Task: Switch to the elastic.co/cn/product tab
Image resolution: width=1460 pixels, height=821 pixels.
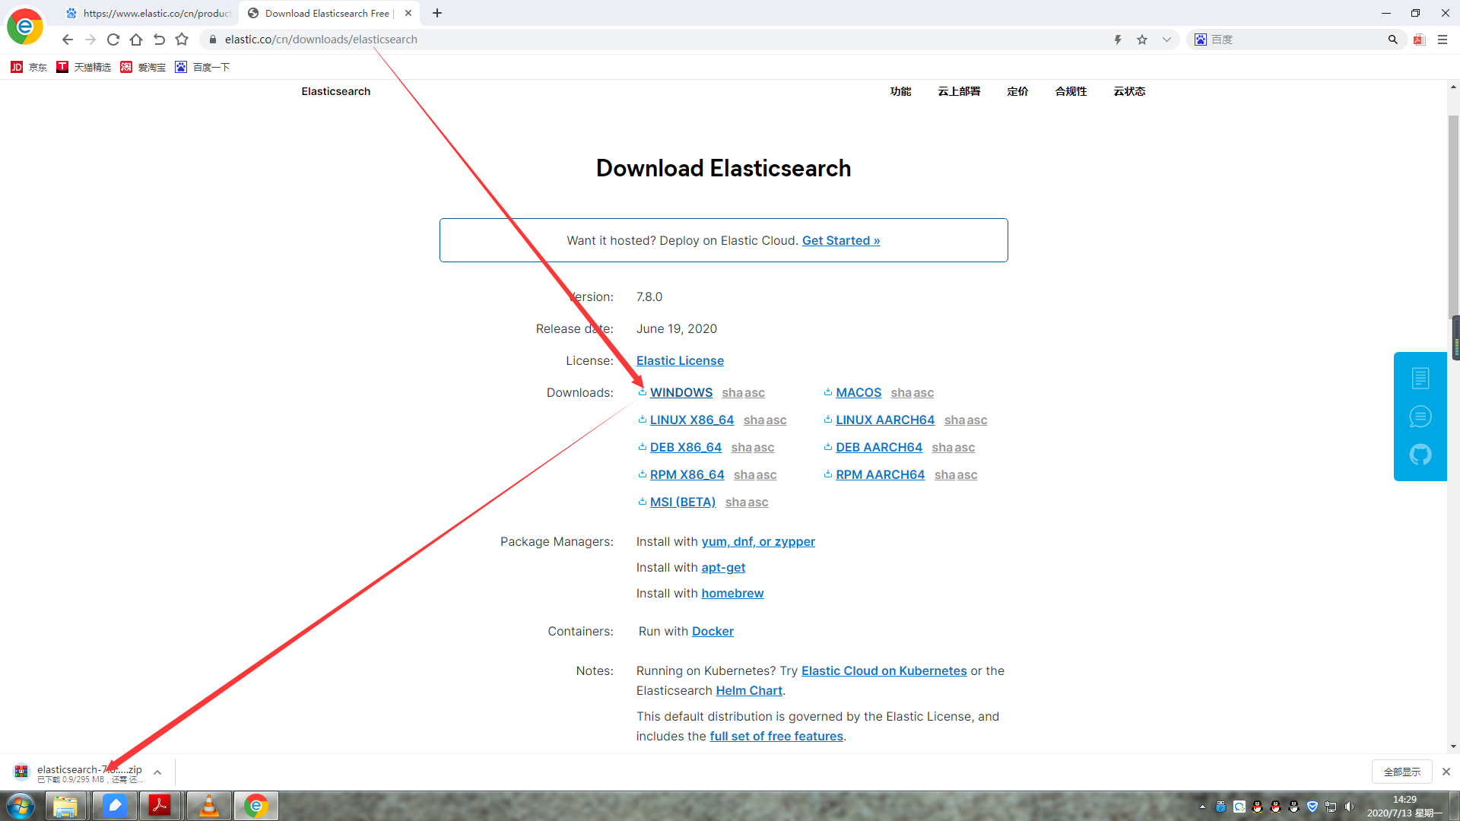Action: pyautogui.click(x=148, y=13)
